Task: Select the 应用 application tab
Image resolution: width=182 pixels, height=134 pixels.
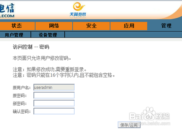Action: (129, 26)
